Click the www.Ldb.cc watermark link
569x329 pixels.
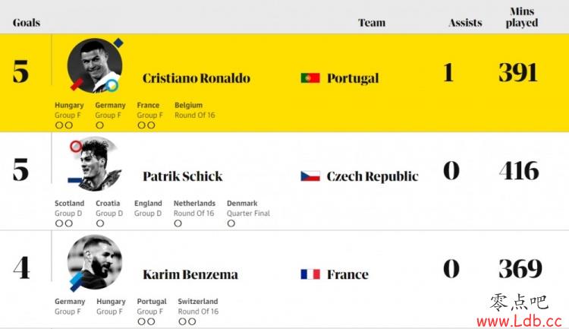click(519, 321)
